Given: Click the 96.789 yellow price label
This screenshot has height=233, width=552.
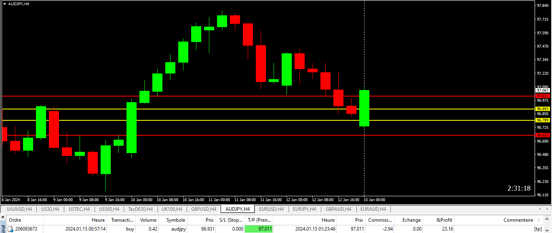Looking at the screenshot, I should point(543,120).
